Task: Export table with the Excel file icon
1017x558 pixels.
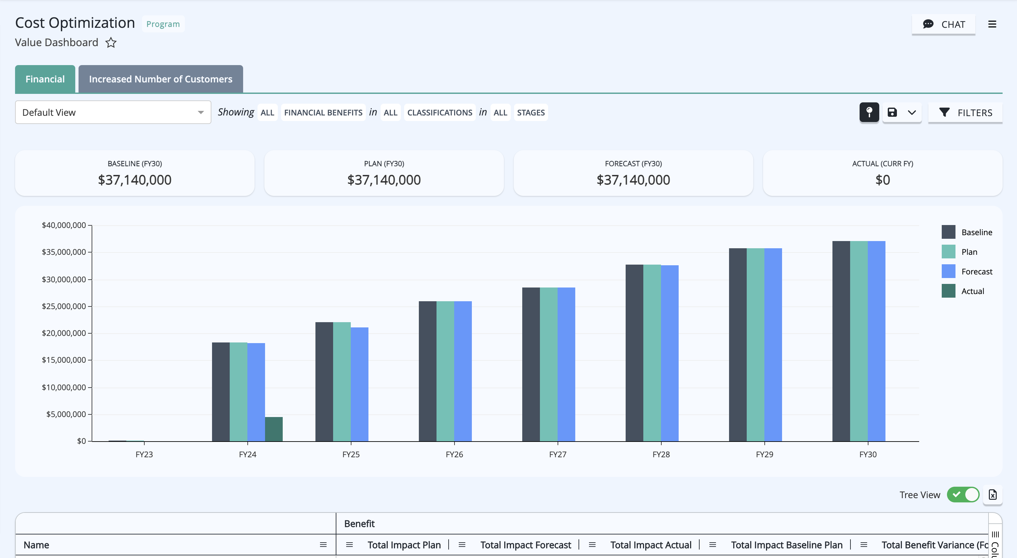Action: [992, 495]
